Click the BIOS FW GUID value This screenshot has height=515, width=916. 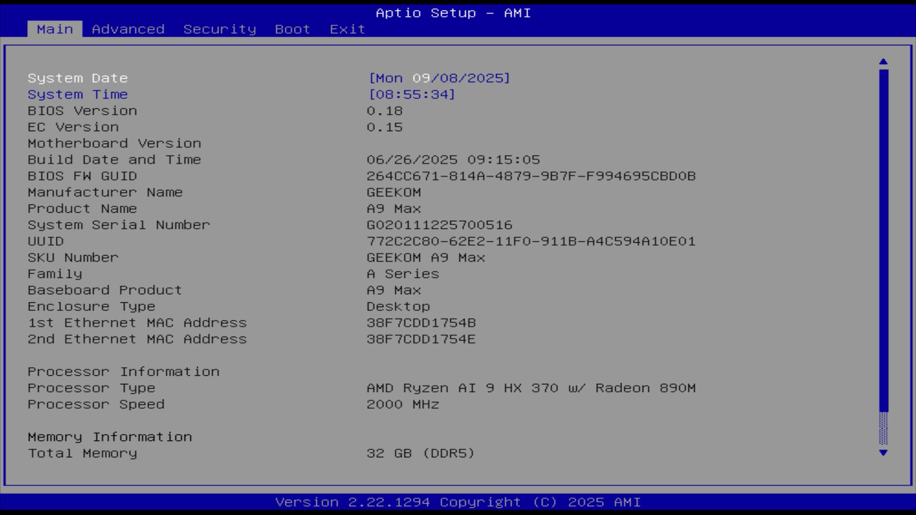(x=531, y=176)
